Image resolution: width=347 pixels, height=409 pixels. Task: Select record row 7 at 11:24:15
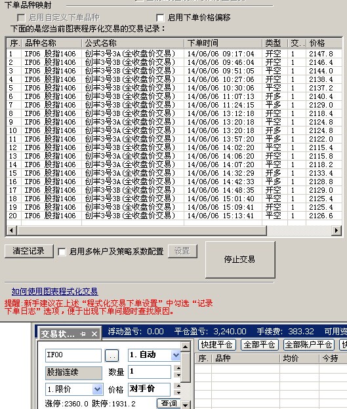[x=174, y=105]
